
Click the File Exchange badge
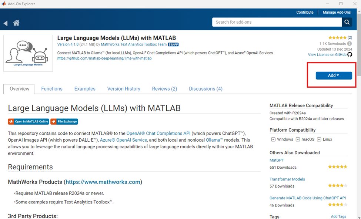pyautogui.click(x=64, y=121)
